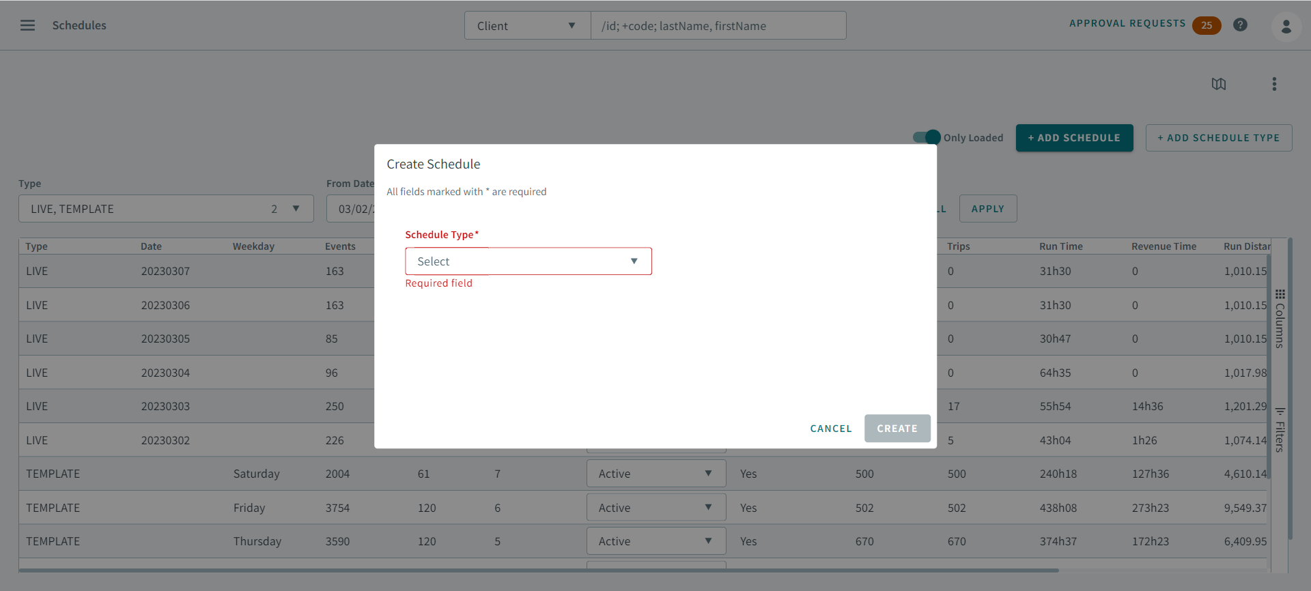Click the Friday weekday cell
This screenshot has width=1311, height=591.
(x=249, y=508)
